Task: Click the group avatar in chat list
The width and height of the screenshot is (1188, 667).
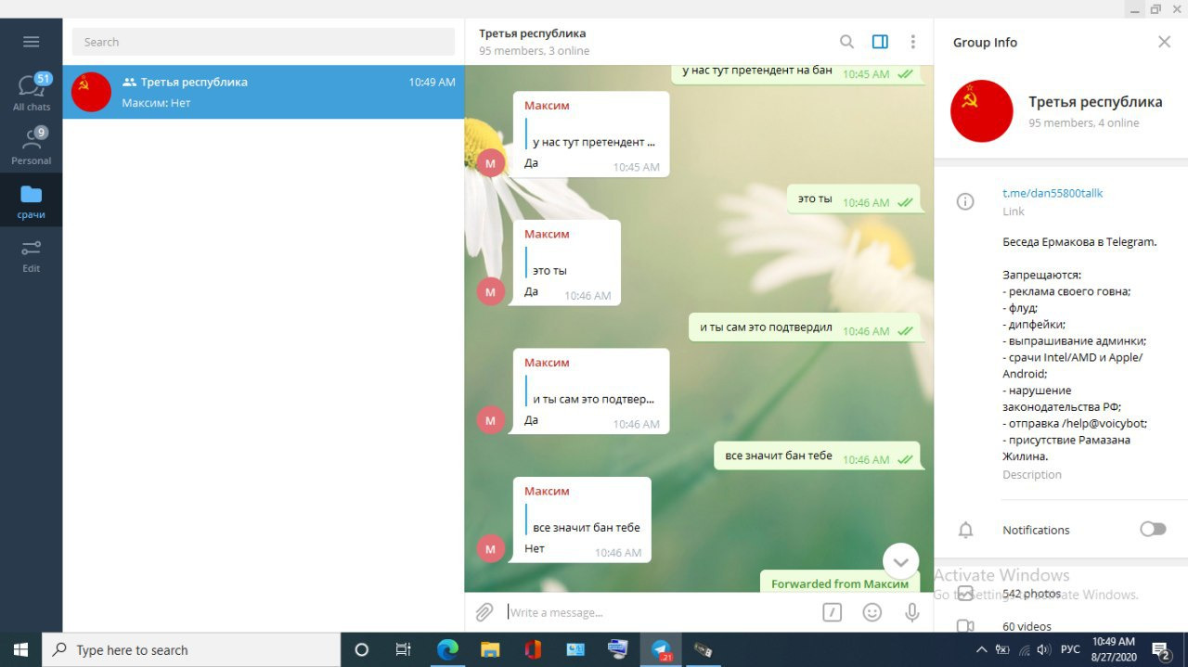Action: click(91, 92)
